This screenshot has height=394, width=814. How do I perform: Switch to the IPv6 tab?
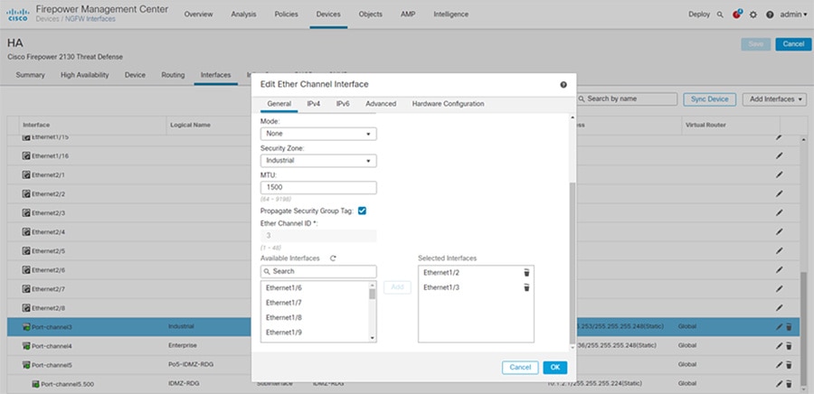[x=343, y=104]
